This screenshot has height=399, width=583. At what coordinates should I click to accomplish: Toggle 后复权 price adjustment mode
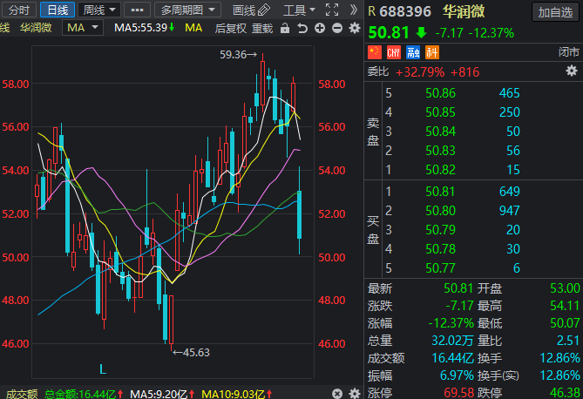230,28
